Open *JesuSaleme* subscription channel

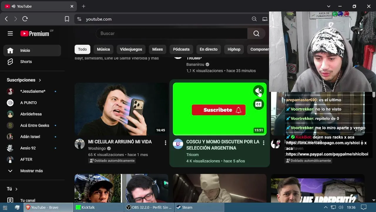(32, 91)
